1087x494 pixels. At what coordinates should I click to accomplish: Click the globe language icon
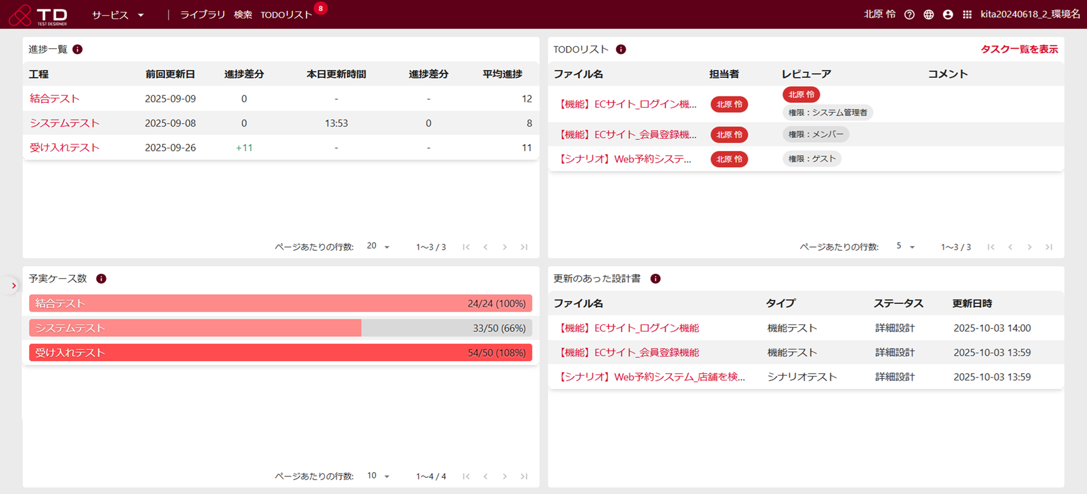(x=929, y=15)
